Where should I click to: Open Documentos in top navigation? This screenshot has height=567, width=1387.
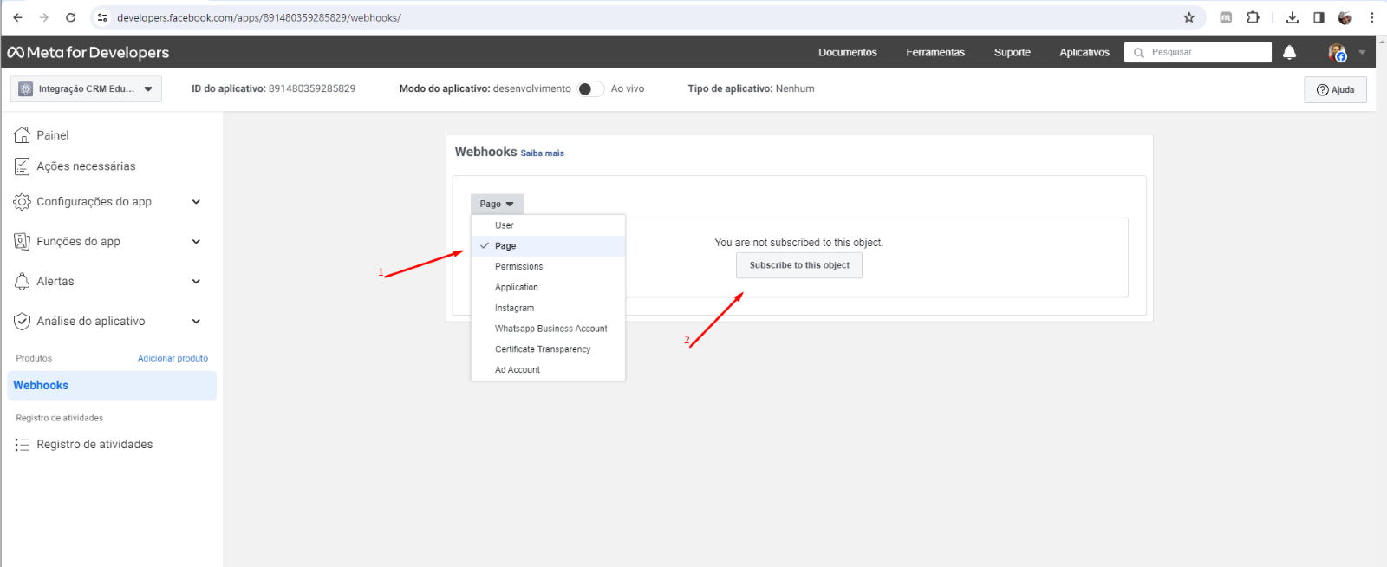tap(848, 52)
